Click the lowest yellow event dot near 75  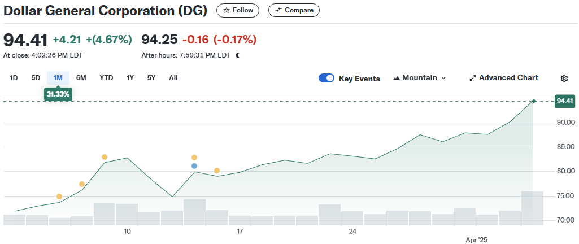[x=59, y=197]
